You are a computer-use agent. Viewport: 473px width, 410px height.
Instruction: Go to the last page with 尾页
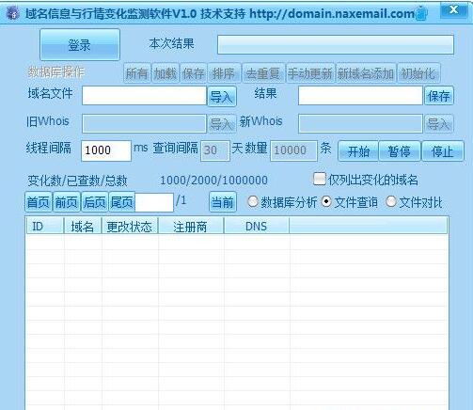click(122, 202)
